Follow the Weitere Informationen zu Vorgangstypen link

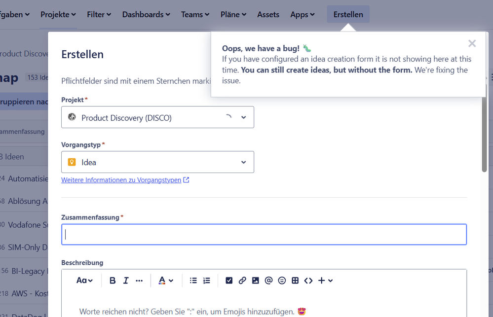click(x=121, y=179)
